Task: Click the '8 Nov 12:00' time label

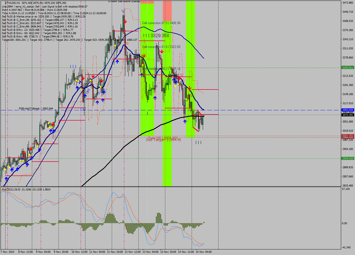Action: (26, 252)
